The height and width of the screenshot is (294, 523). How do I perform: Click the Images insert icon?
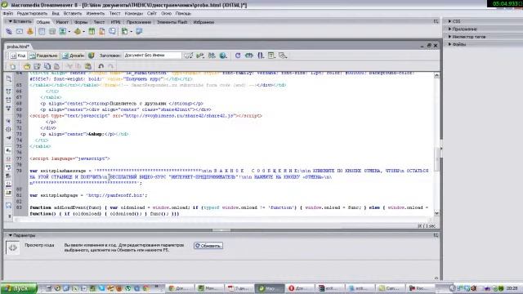[62, 31]
